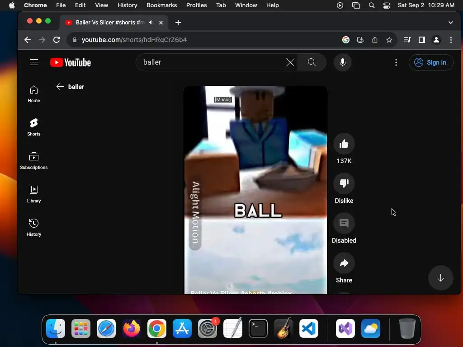Open Chrome media controls
Screen dimensions: 463x347
pyautogui.click(x=407, y=40)
